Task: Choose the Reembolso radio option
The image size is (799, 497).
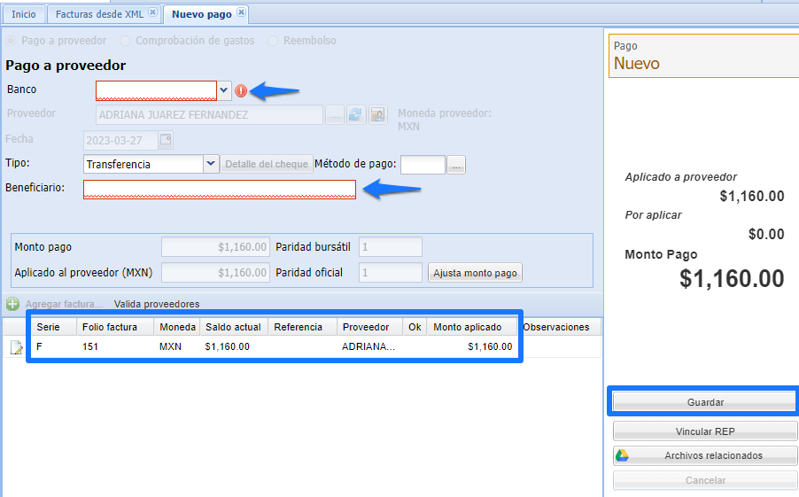Action: (x=273, y=41)
